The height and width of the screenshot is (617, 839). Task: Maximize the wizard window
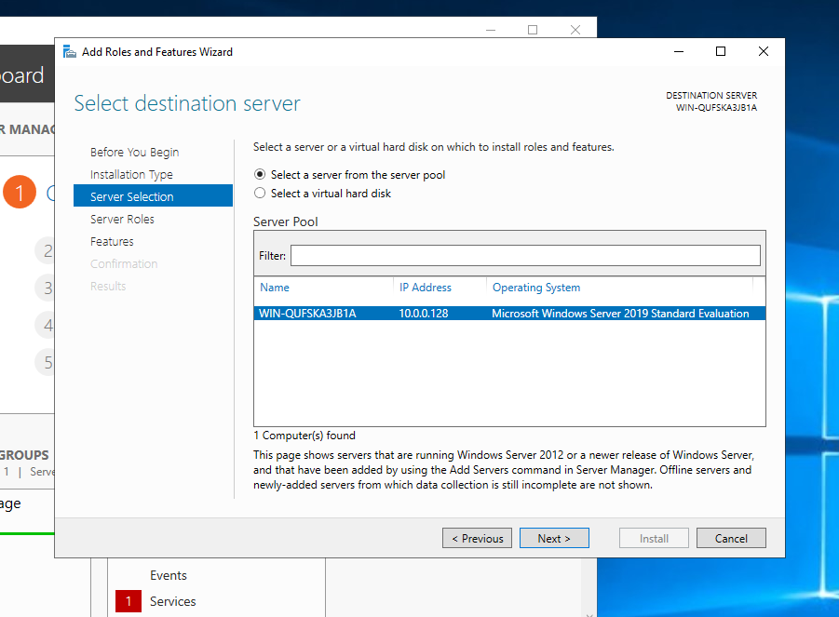pyautogui.click(x=721, y=51)
